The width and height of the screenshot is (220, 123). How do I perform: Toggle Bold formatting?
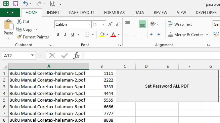coord(58,34)
